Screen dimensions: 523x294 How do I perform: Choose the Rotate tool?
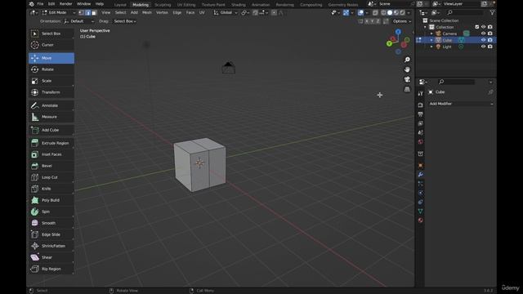pos(51,69)
